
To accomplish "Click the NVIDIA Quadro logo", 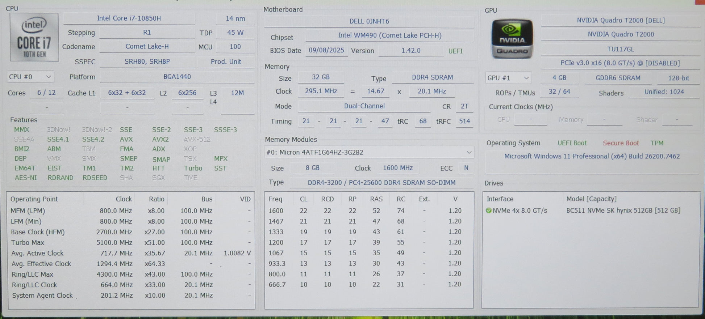I will (x=512, y=39).
